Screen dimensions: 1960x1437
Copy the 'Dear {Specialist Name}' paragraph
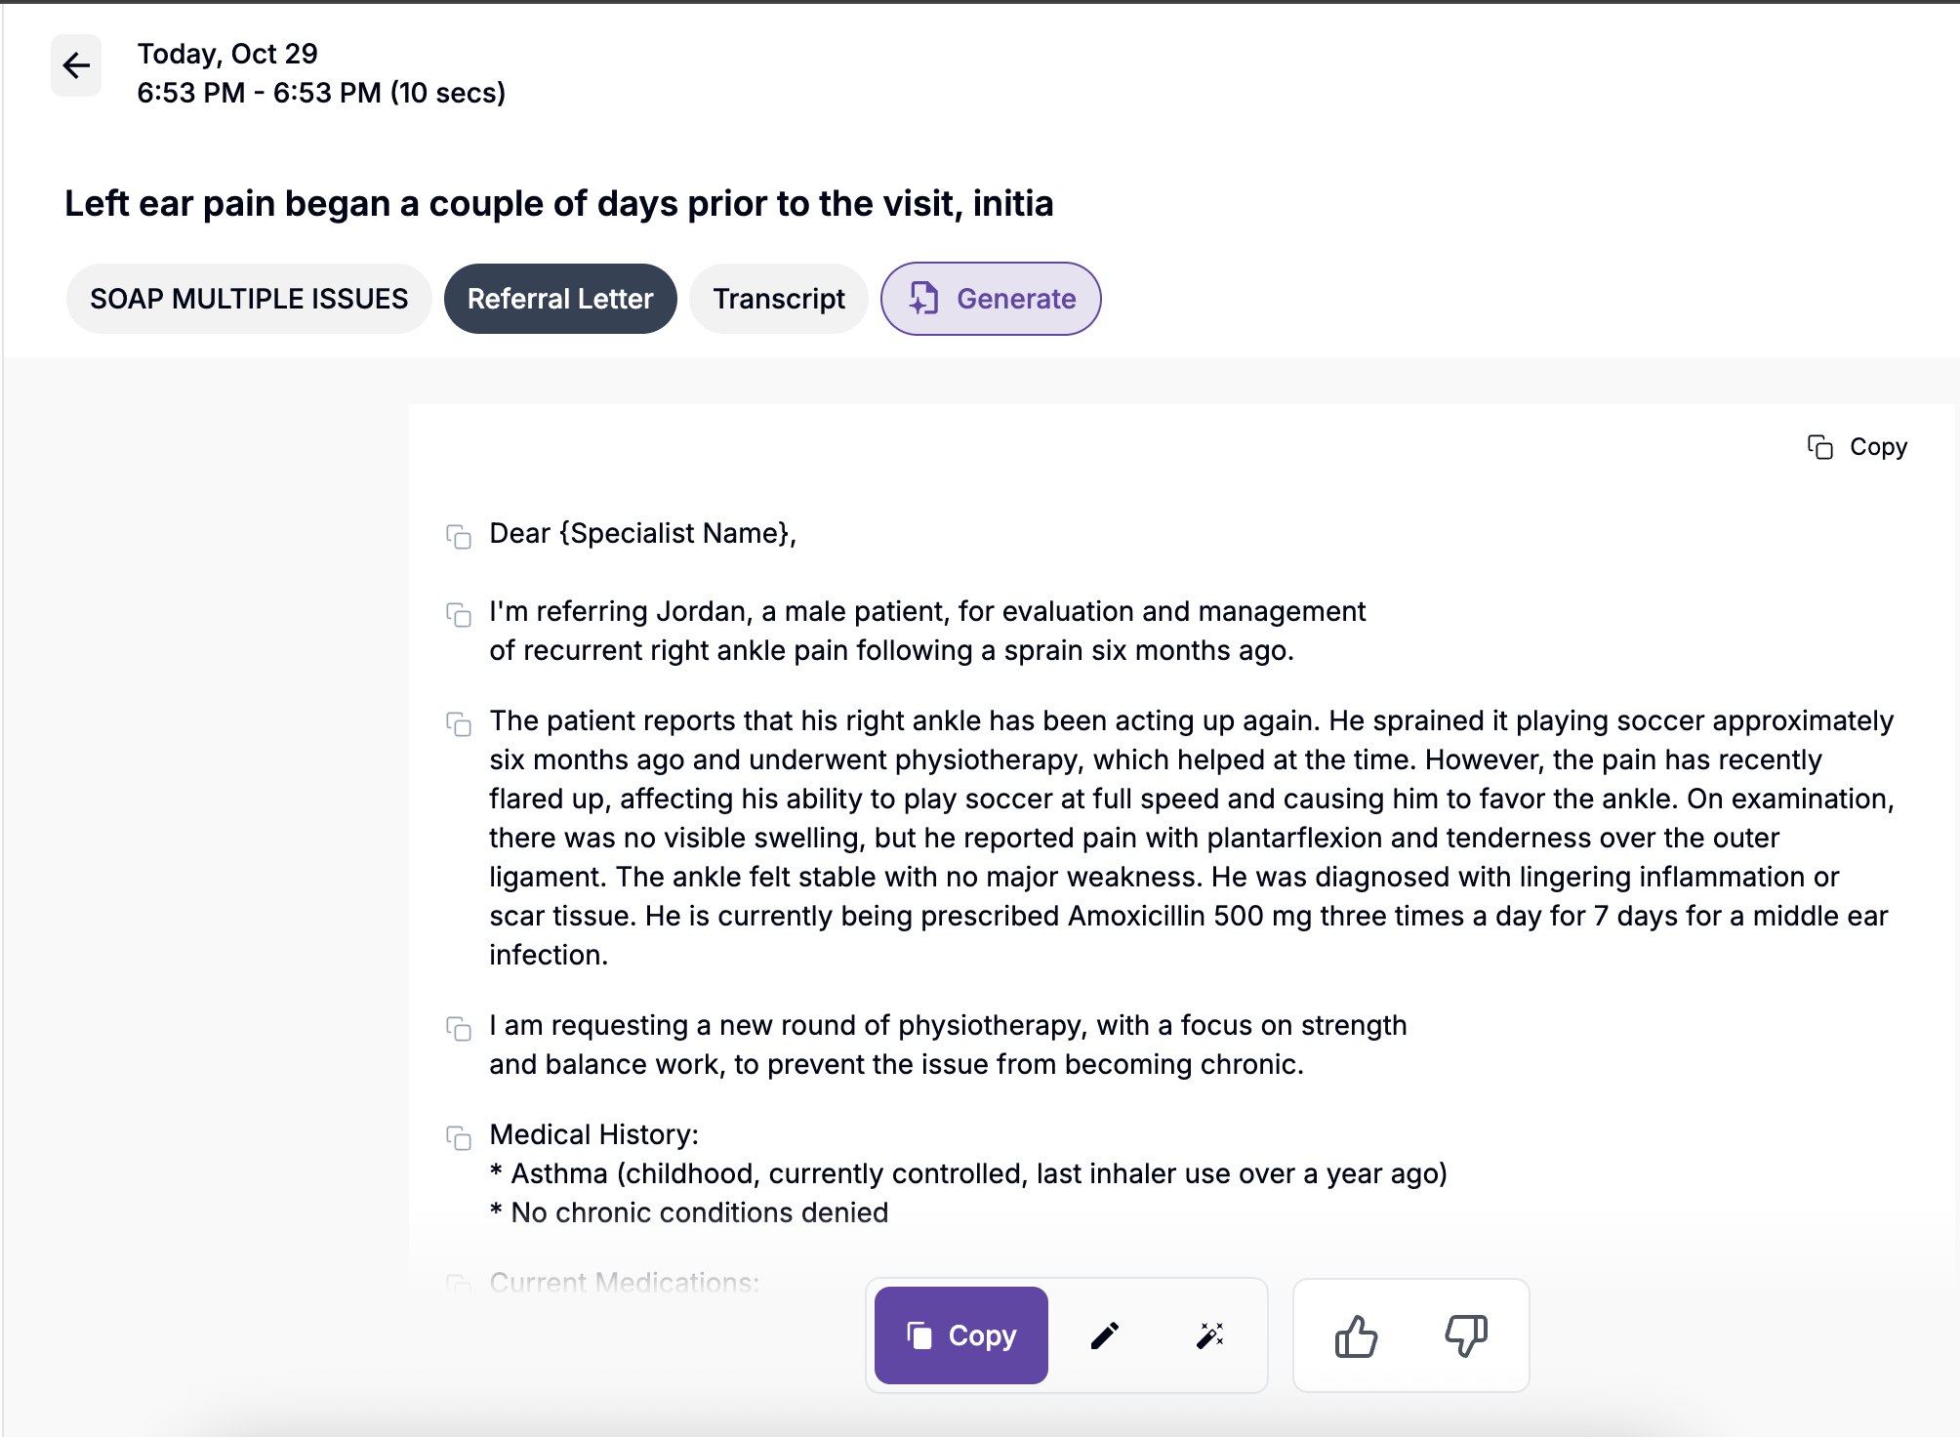(x=459, y=536)
